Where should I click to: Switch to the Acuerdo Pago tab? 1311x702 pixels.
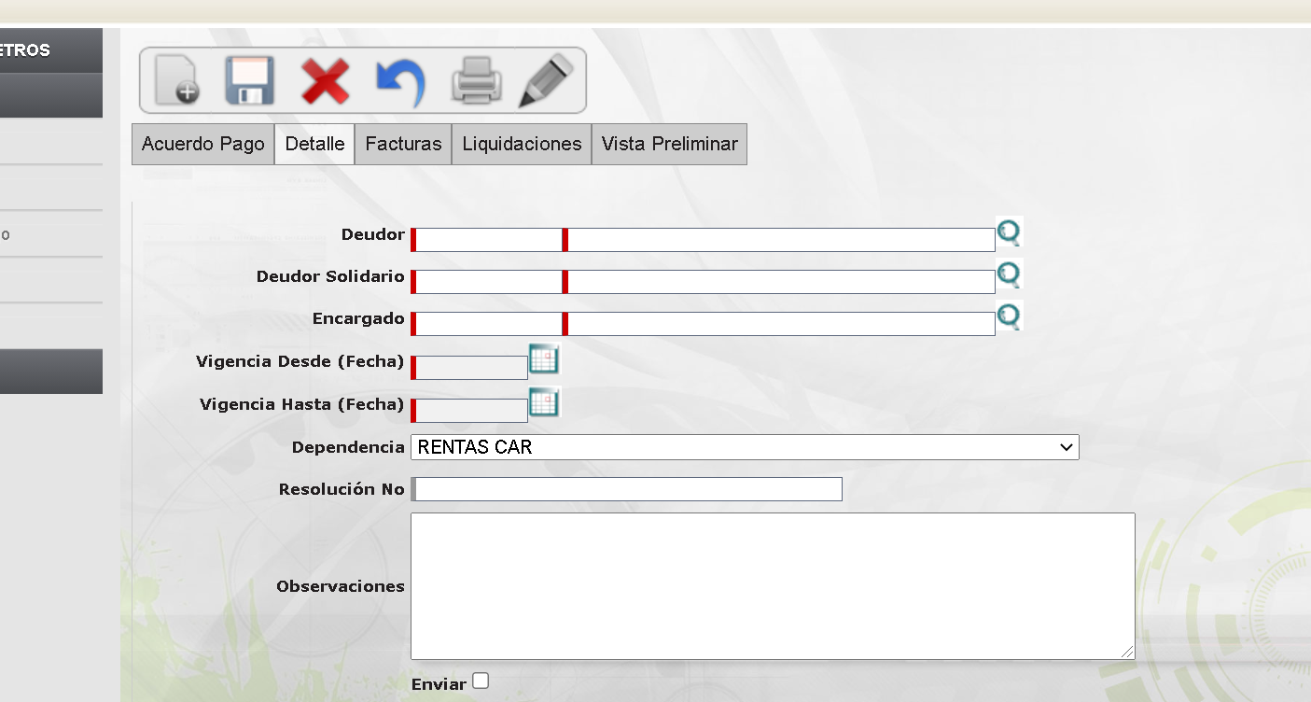pos(203,144)
